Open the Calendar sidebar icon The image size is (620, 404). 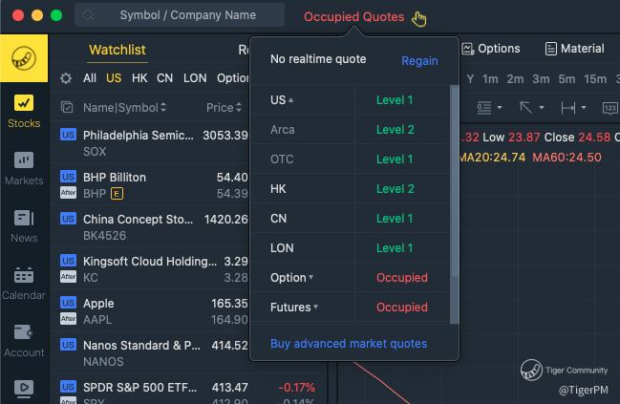[x=24, y=282]
